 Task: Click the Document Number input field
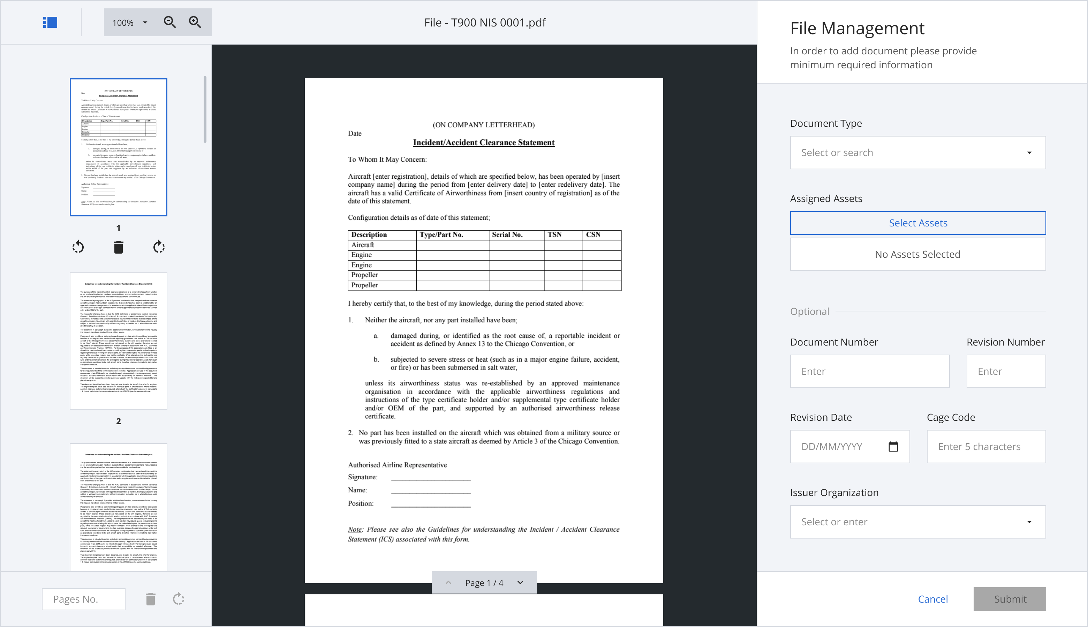869,371
